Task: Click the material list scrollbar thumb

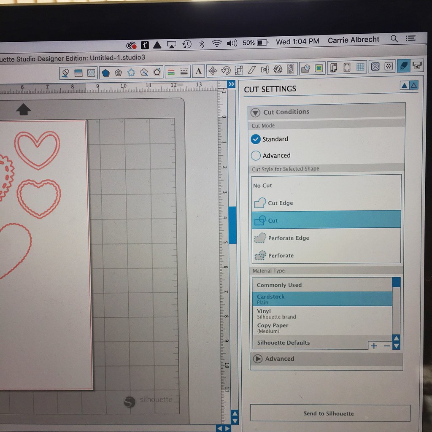Action: click(396, 282)
